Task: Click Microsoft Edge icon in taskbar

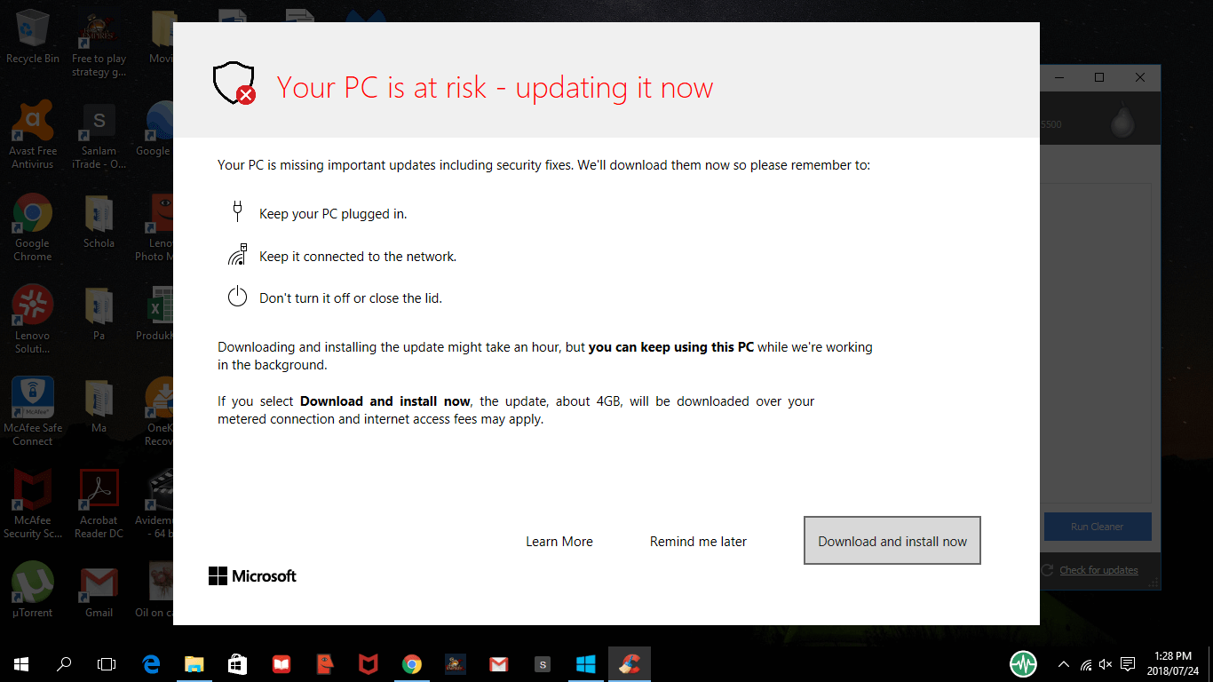Action: point(151,664)
